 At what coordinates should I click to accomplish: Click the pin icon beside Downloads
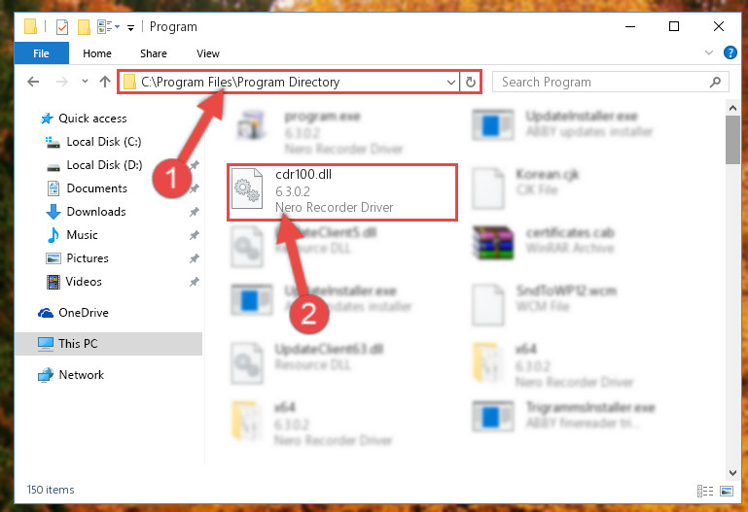pos(194,212)
